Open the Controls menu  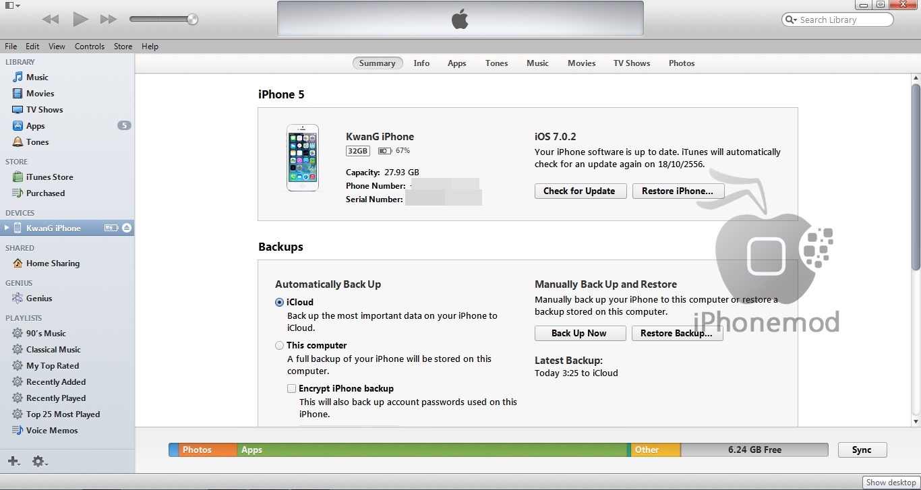click(x=89, y=47)
